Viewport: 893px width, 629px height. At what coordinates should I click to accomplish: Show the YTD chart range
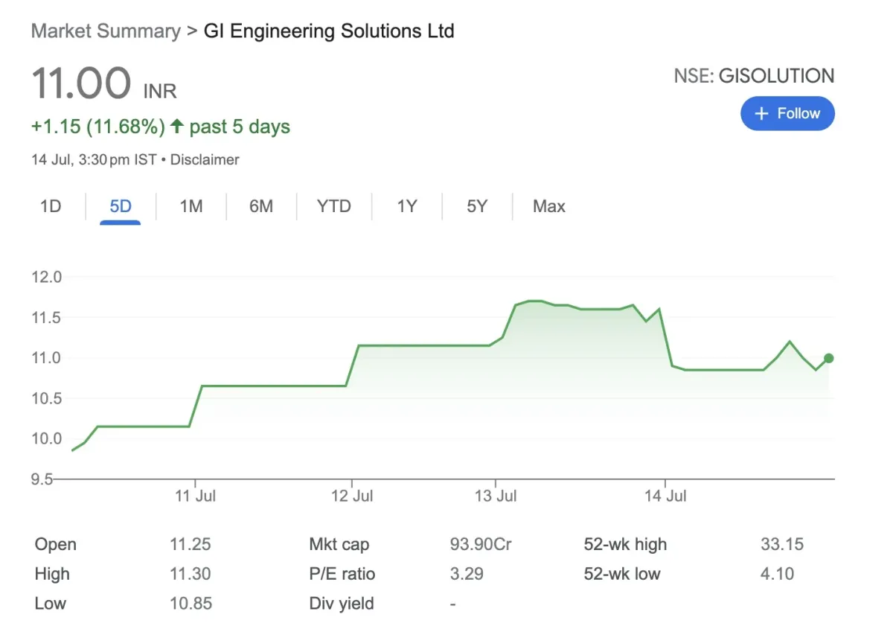[x=333, y=206]
